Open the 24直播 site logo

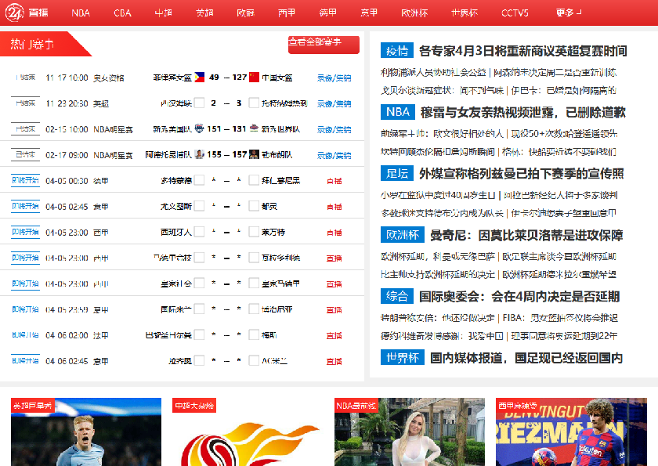(27, 13)
